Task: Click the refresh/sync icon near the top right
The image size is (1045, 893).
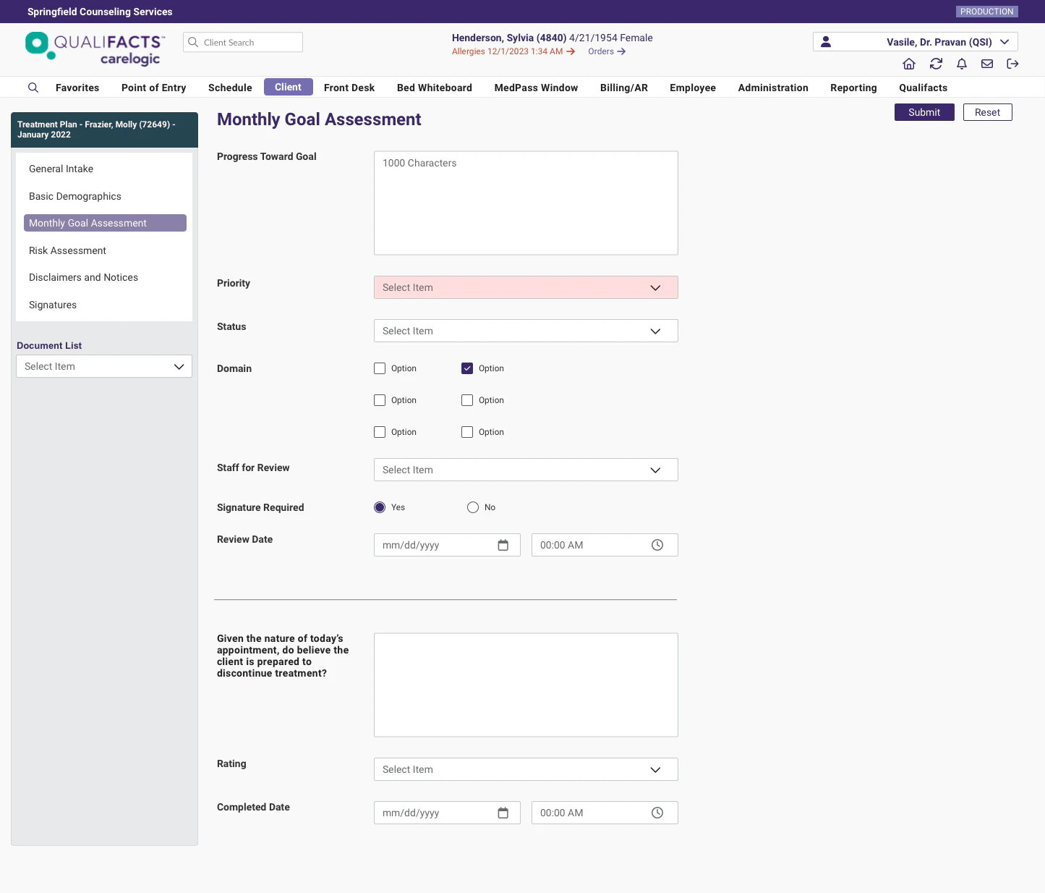Action: (936, 64)
